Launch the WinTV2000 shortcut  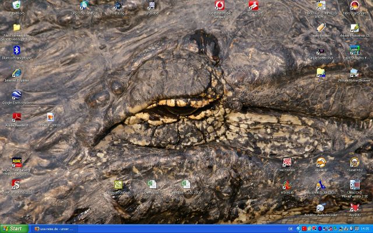coord(287,163)
